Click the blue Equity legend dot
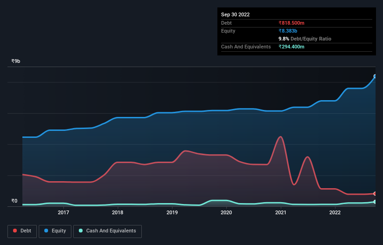The height and width of the screenshot is (245, 383). pyautogui.click(x=46, y=231)
